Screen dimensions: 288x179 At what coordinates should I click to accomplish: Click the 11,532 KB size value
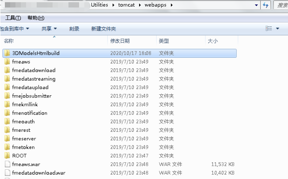(x=223, y=164)
